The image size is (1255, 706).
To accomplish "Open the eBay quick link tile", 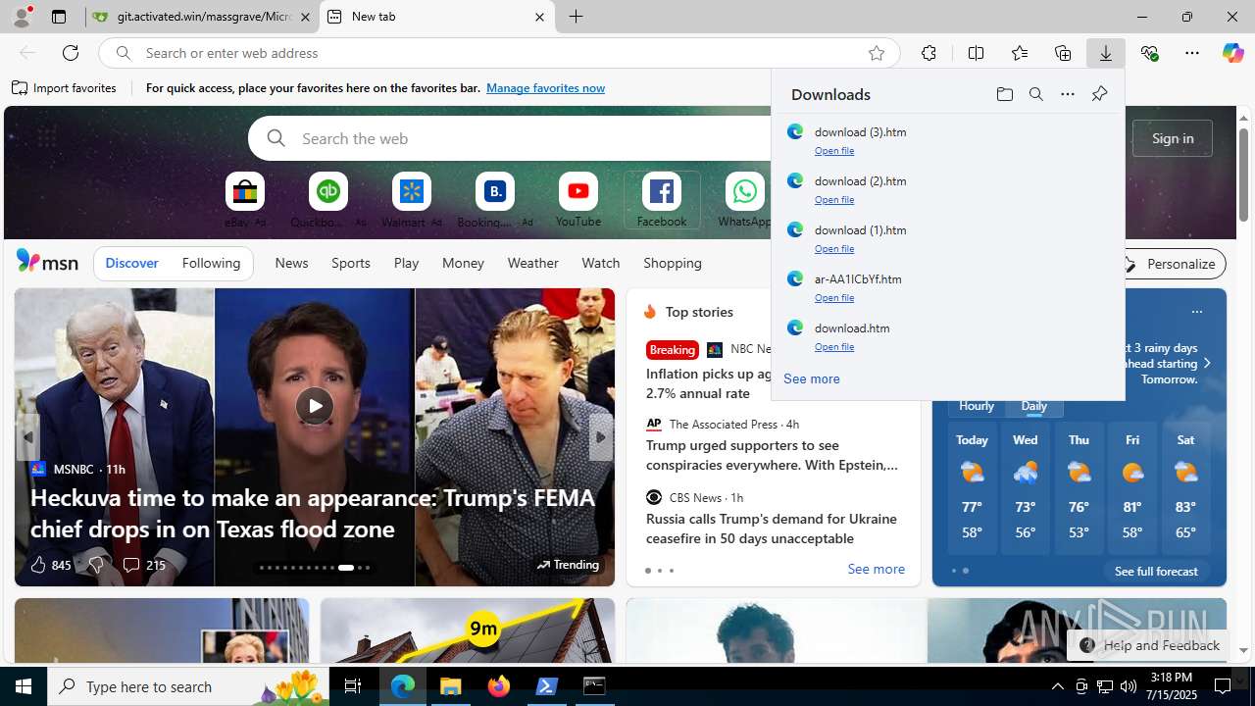I will click(245, 200).
